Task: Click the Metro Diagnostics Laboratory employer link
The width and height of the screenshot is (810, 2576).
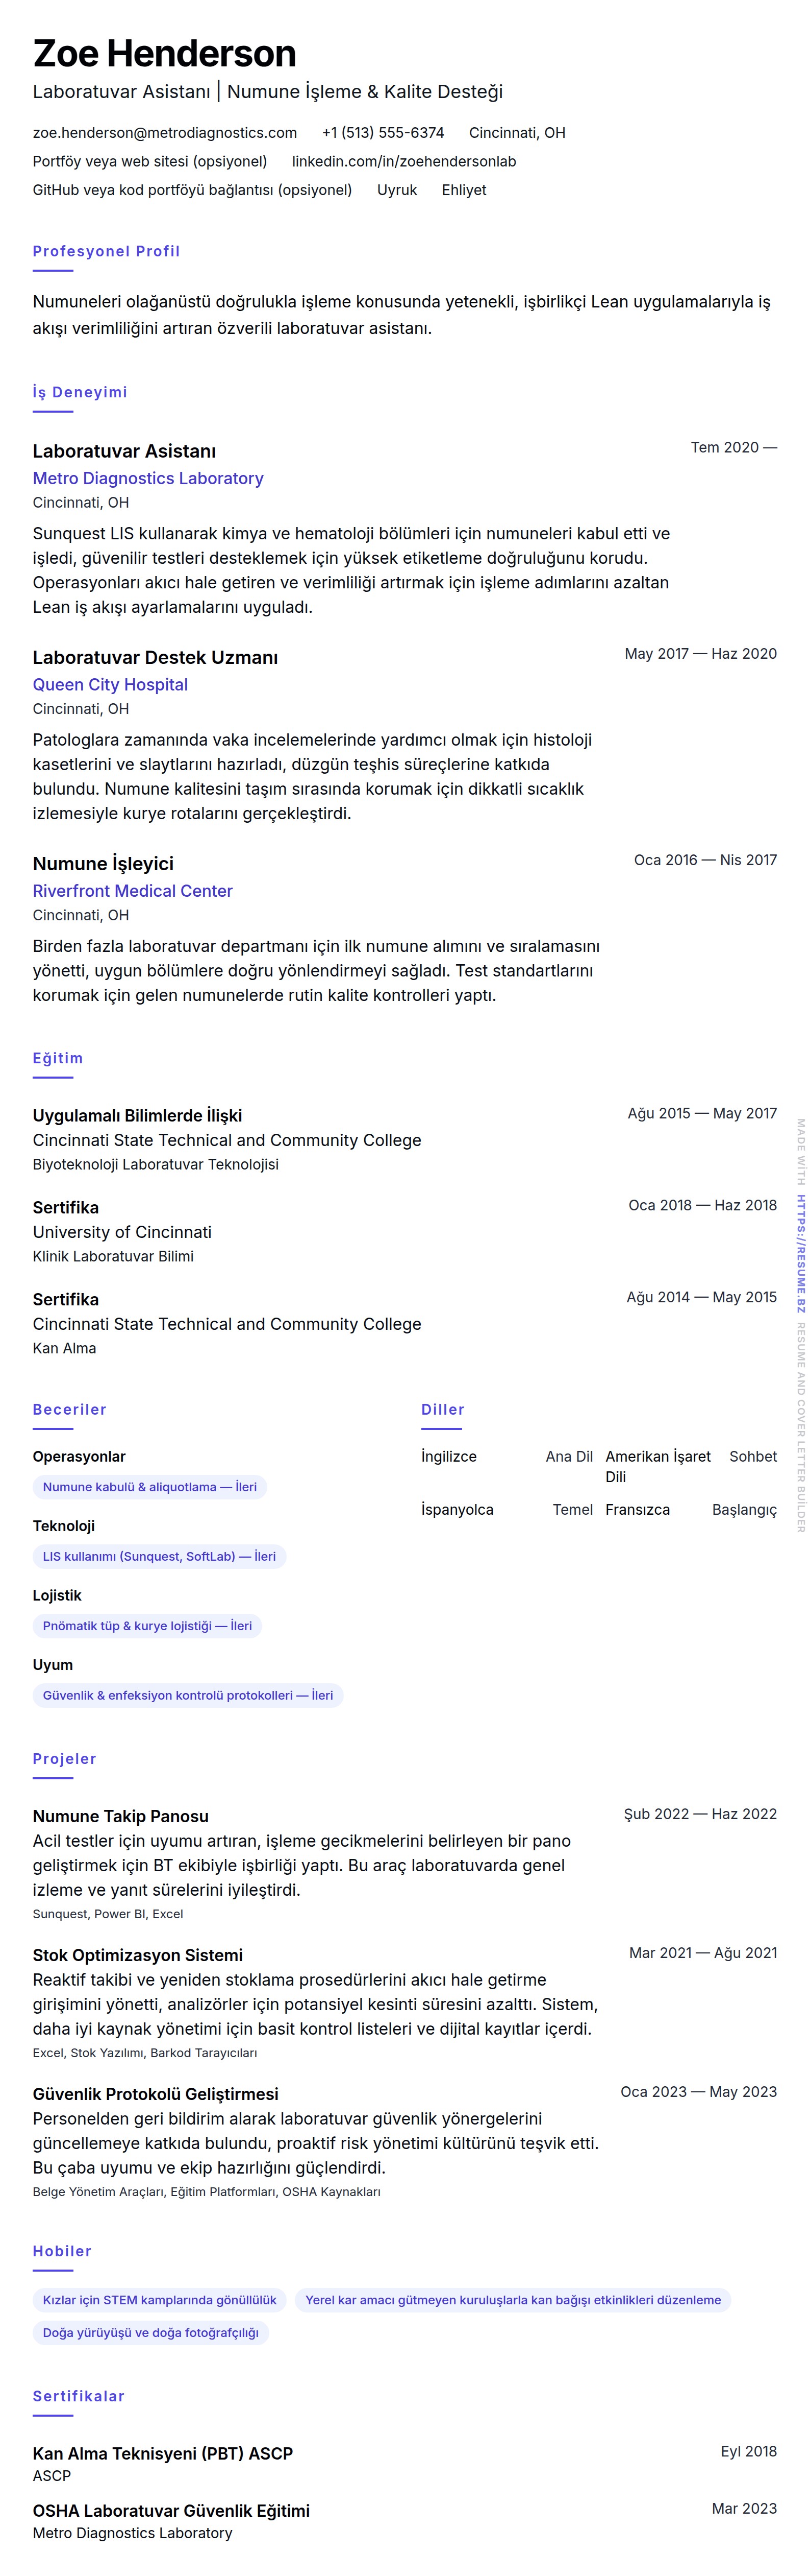Action: 148,479
